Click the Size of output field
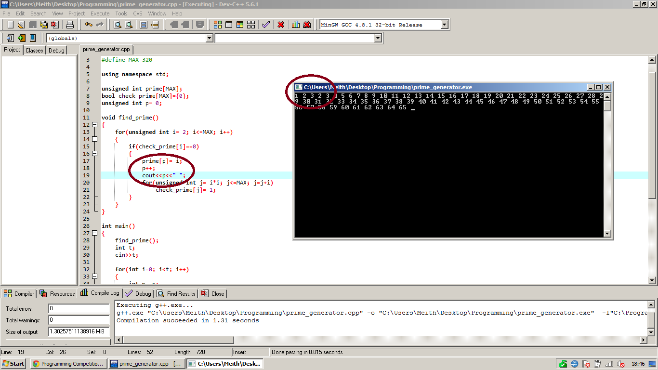Viewport: 658px width, 370px height. (x=79, y=331)
